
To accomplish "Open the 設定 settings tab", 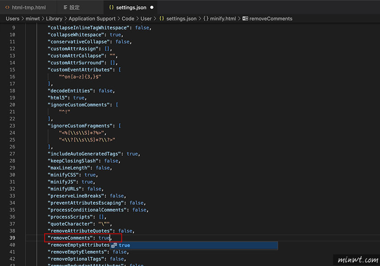I will point(74,8).
